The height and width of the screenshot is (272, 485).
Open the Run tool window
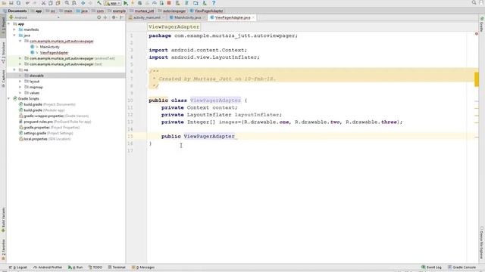(76, 267)
